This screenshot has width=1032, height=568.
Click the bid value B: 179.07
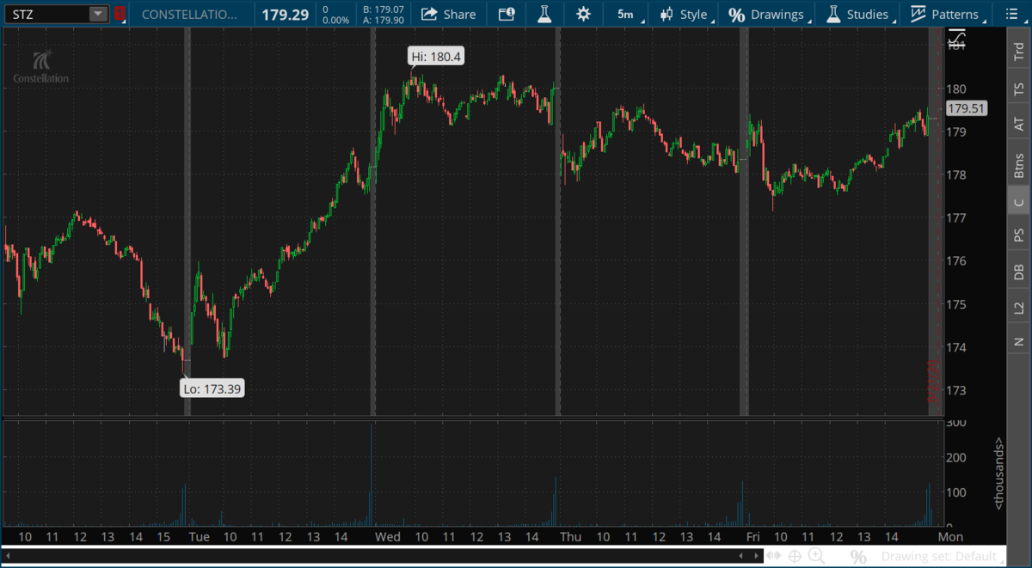pyautogui.click(x=383, y=9)
